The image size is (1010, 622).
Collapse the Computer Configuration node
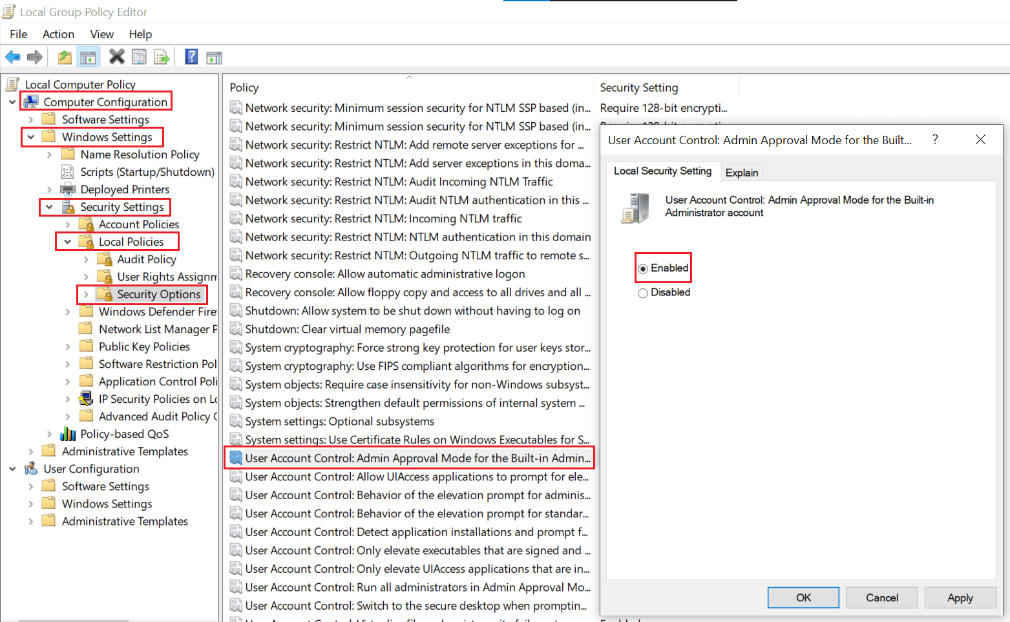click(x=12, y=102)
